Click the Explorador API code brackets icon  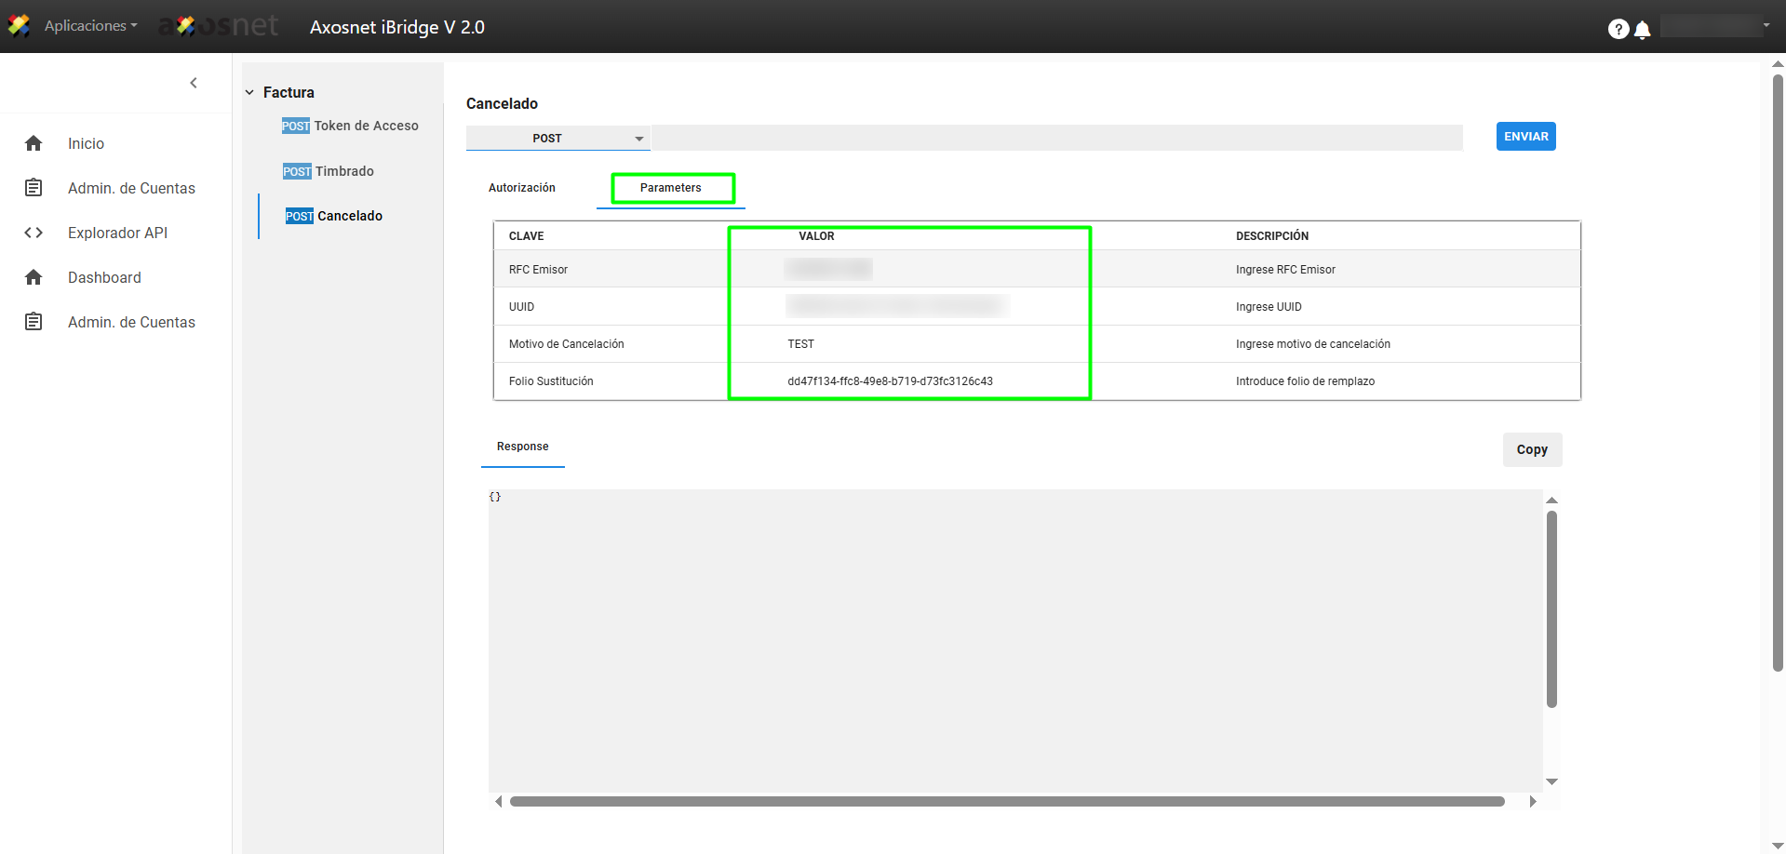tap(34, 233)
